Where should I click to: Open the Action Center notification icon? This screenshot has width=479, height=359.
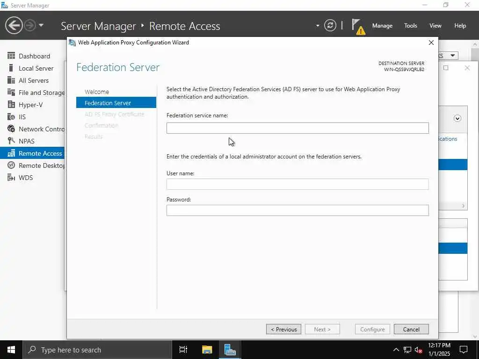coord(464,350)
